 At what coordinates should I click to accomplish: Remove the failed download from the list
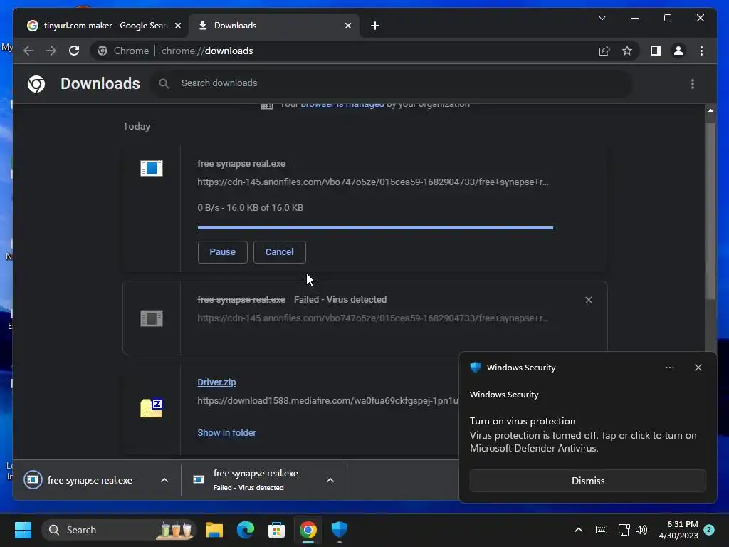click(589, 300)
